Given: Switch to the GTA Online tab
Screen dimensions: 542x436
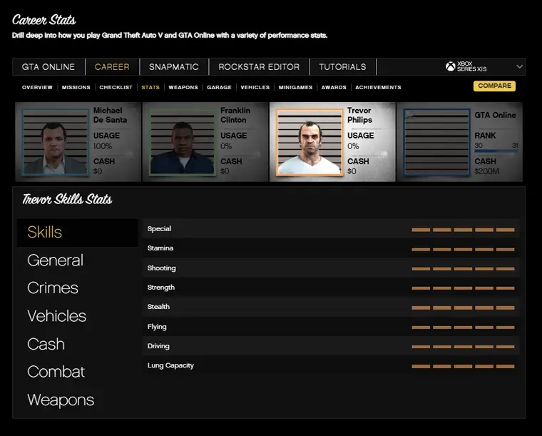Looking at the screenshot, I should pyautogui.click(x=48, y=67).
